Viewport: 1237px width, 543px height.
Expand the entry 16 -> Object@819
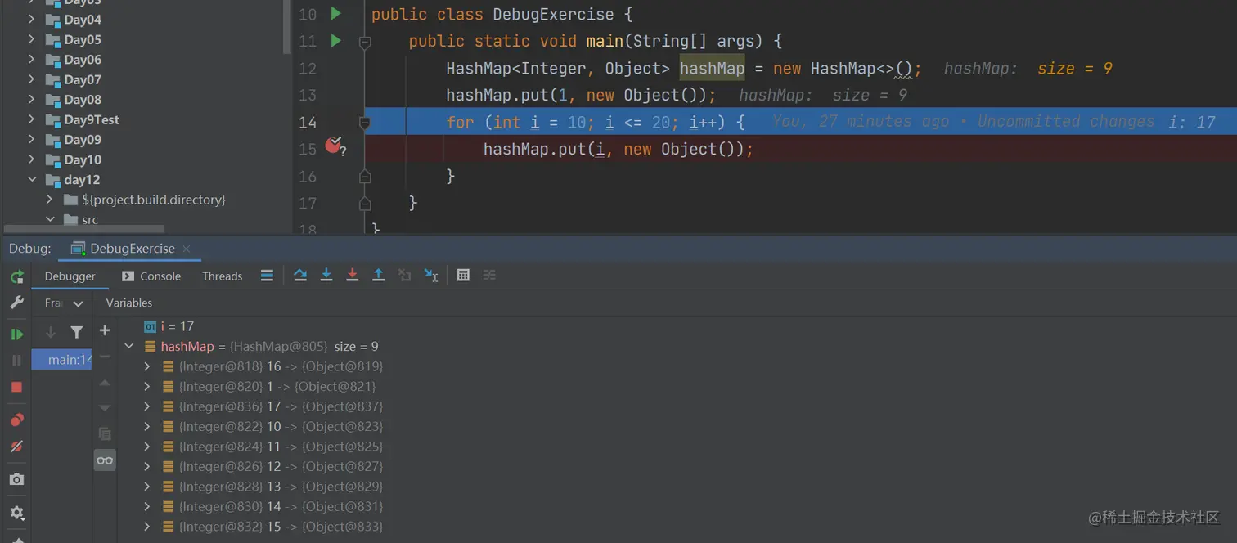coord(147,366)
